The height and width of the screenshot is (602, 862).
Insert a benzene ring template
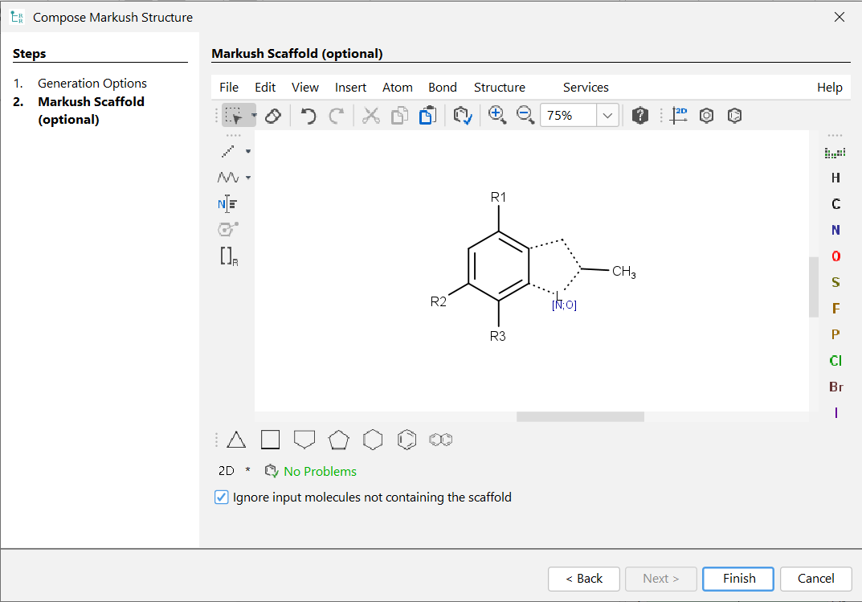click(407, 440)
